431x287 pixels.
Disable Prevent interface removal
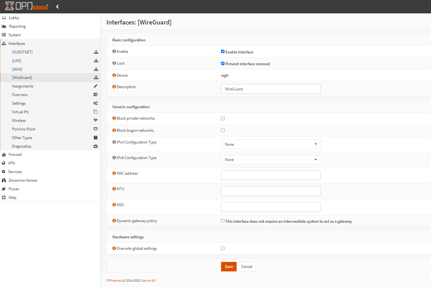(223, 63)
